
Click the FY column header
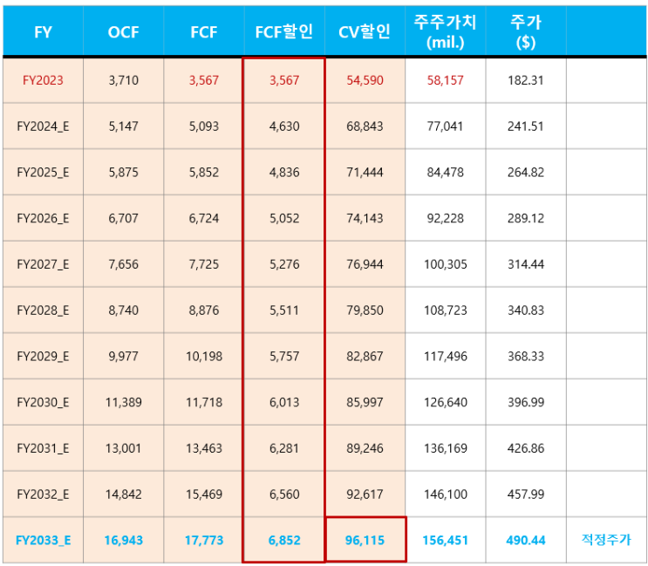(43, 31)
